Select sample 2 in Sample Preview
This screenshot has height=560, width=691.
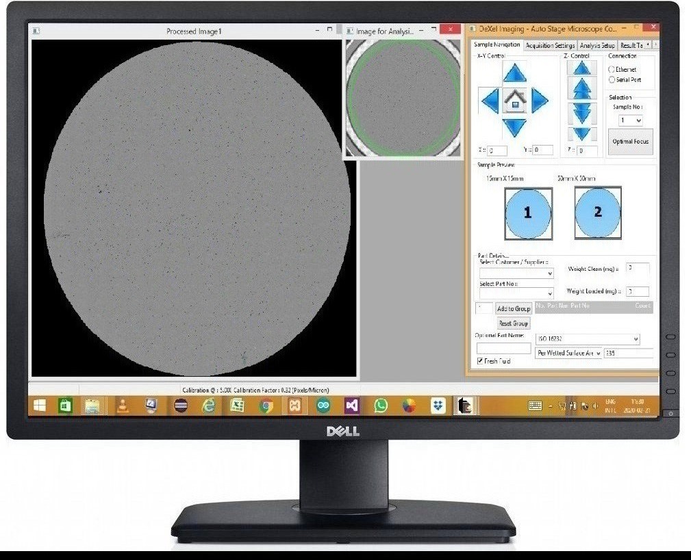[x=598, y=213]
